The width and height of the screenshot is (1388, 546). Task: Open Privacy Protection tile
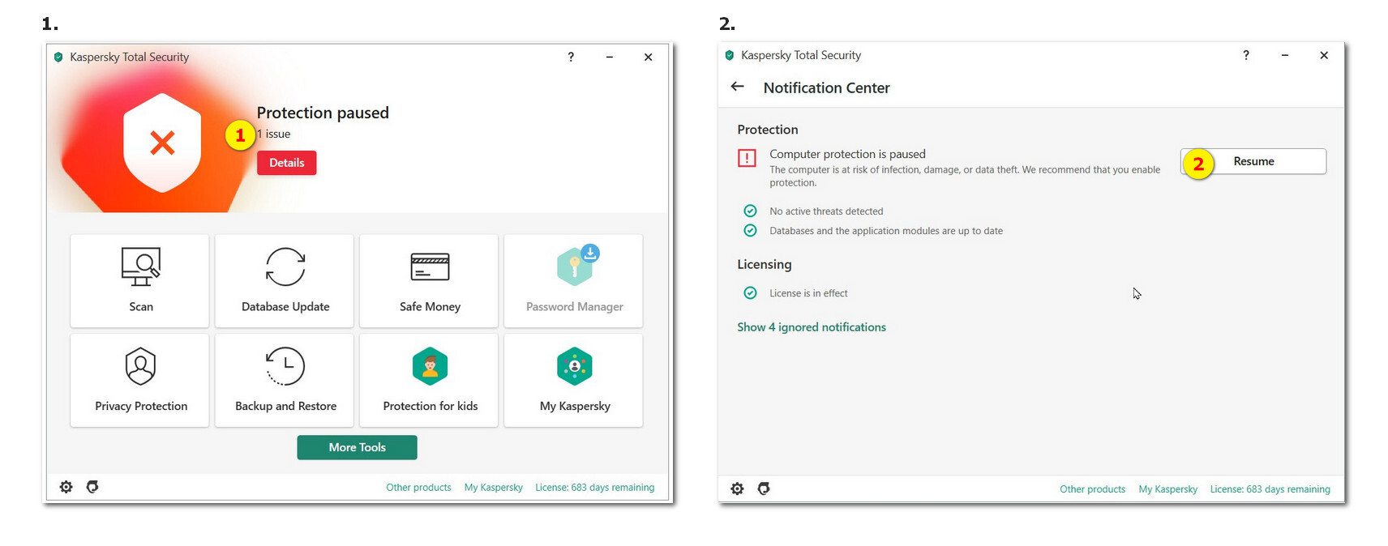(139, 380)
